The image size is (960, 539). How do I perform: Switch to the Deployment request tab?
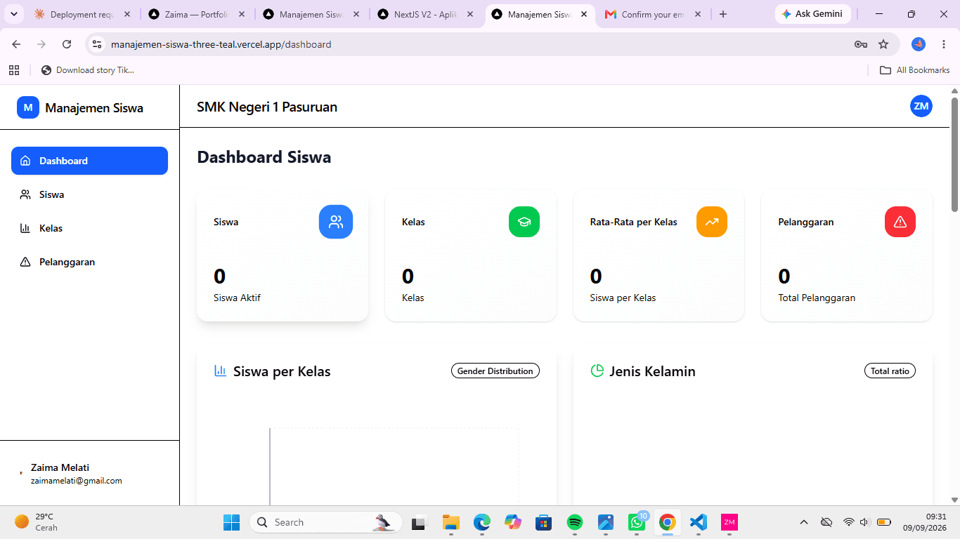click(82, 14)
